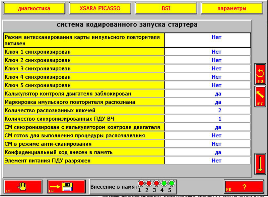Click the система кодированного запуска стартера title

pos(127,25)
